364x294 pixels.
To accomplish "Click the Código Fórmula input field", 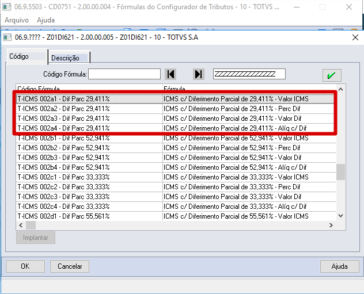I will pos(124,74).
